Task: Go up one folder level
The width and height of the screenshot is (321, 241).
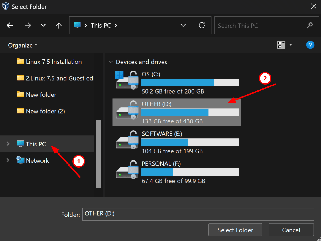Action: (x=58, y=25)
